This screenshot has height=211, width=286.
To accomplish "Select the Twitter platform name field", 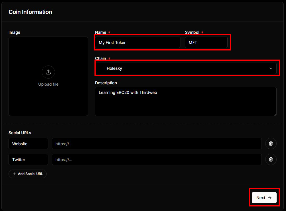I will click(x=28, y=159).
